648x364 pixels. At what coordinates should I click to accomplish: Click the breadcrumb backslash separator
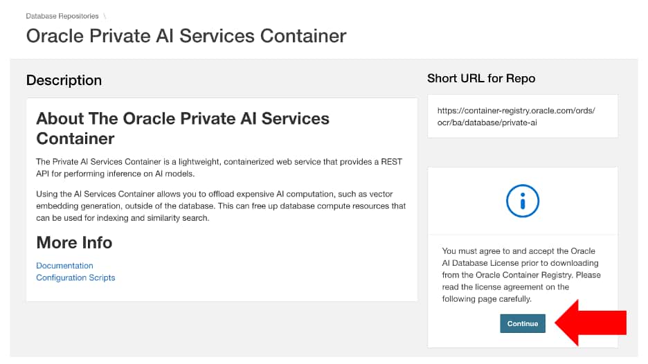[x=104, y=15]
